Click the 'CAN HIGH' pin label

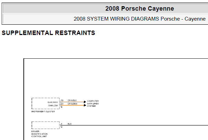click(53, 102)
